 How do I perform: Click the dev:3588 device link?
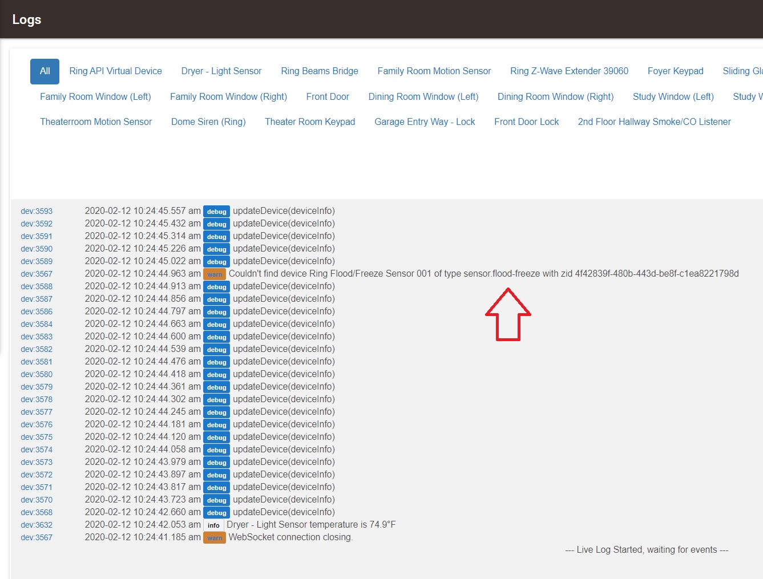coord(37,286)
